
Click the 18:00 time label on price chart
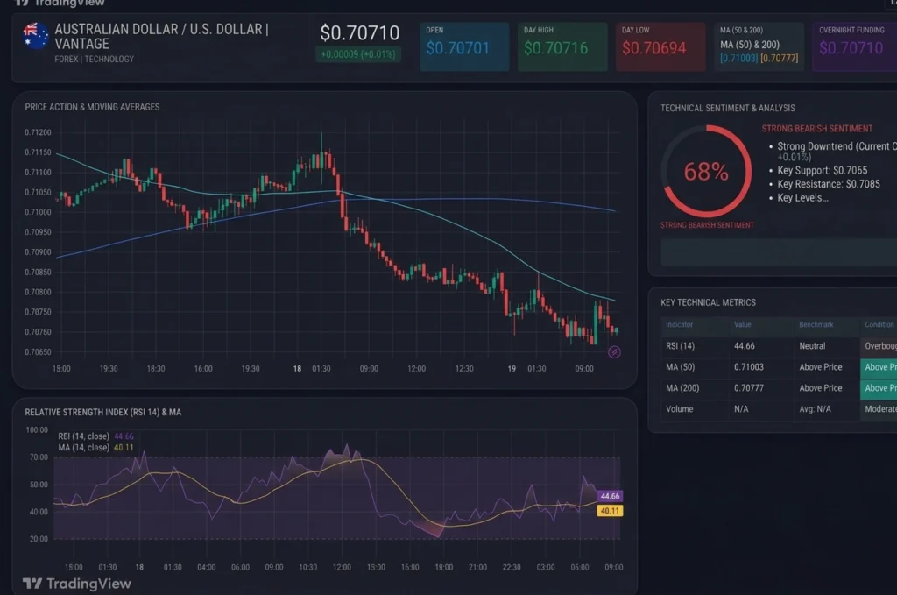61,368
